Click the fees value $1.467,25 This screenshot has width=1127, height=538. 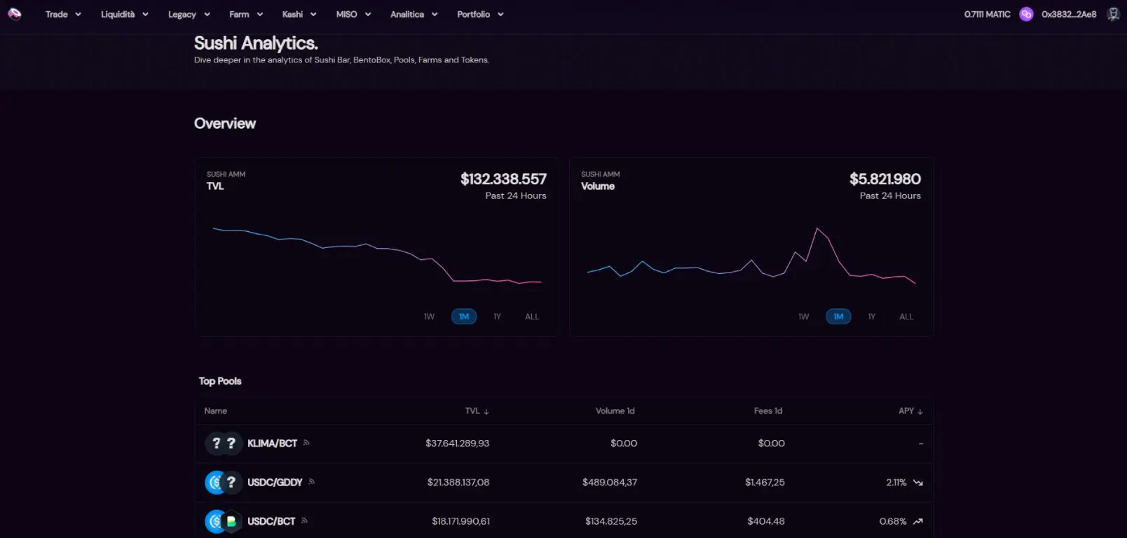point(765,483)
